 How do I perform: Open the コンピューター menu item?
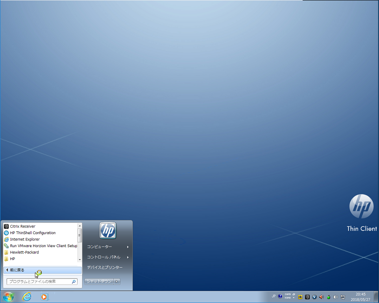[x=100, y=247]
